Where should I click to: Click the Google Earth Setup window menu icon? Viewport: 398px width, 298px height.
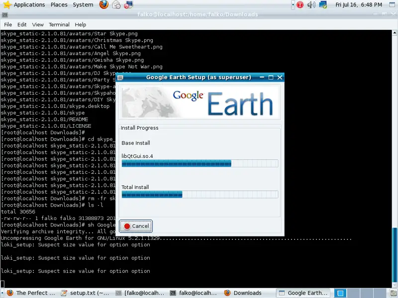pos(120,77)
